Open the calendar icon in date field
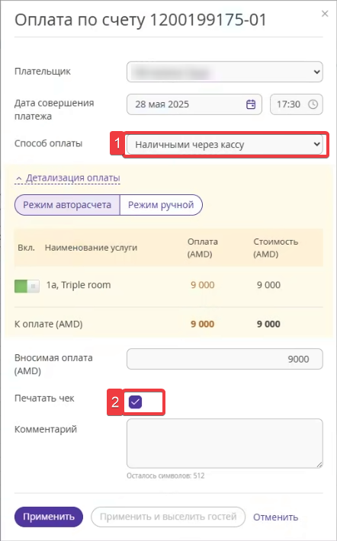Screen dimensions: 337x541 (251, 104)
